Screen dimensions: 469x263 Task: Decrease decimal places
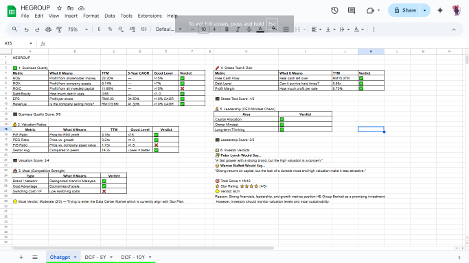(x=121, y=29)
